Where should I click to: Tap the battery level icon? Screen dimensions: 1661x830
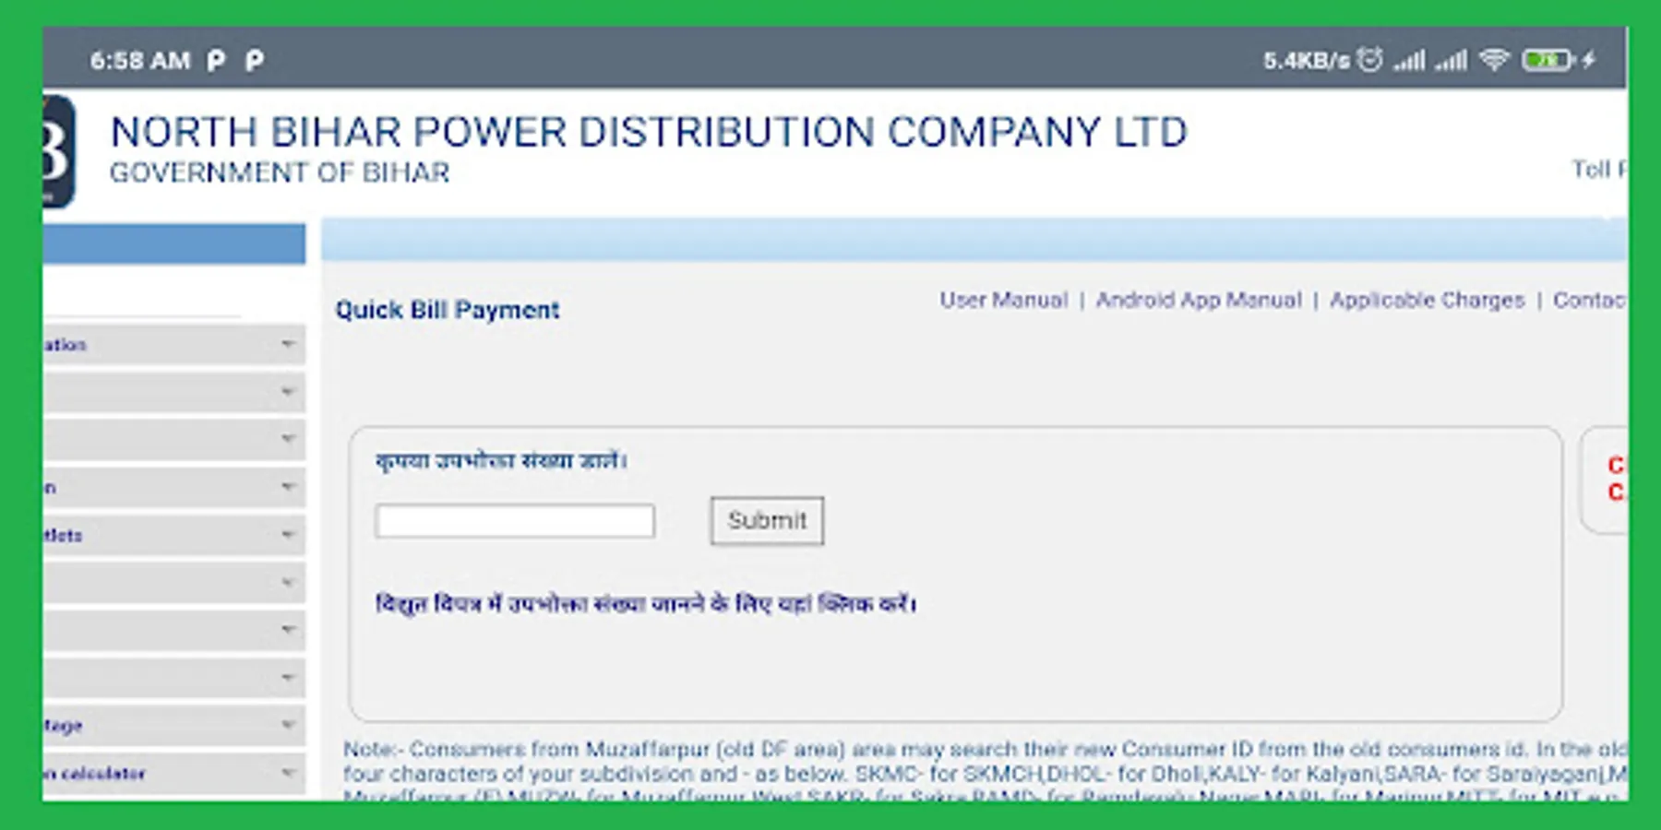[x=1548, y=61]
